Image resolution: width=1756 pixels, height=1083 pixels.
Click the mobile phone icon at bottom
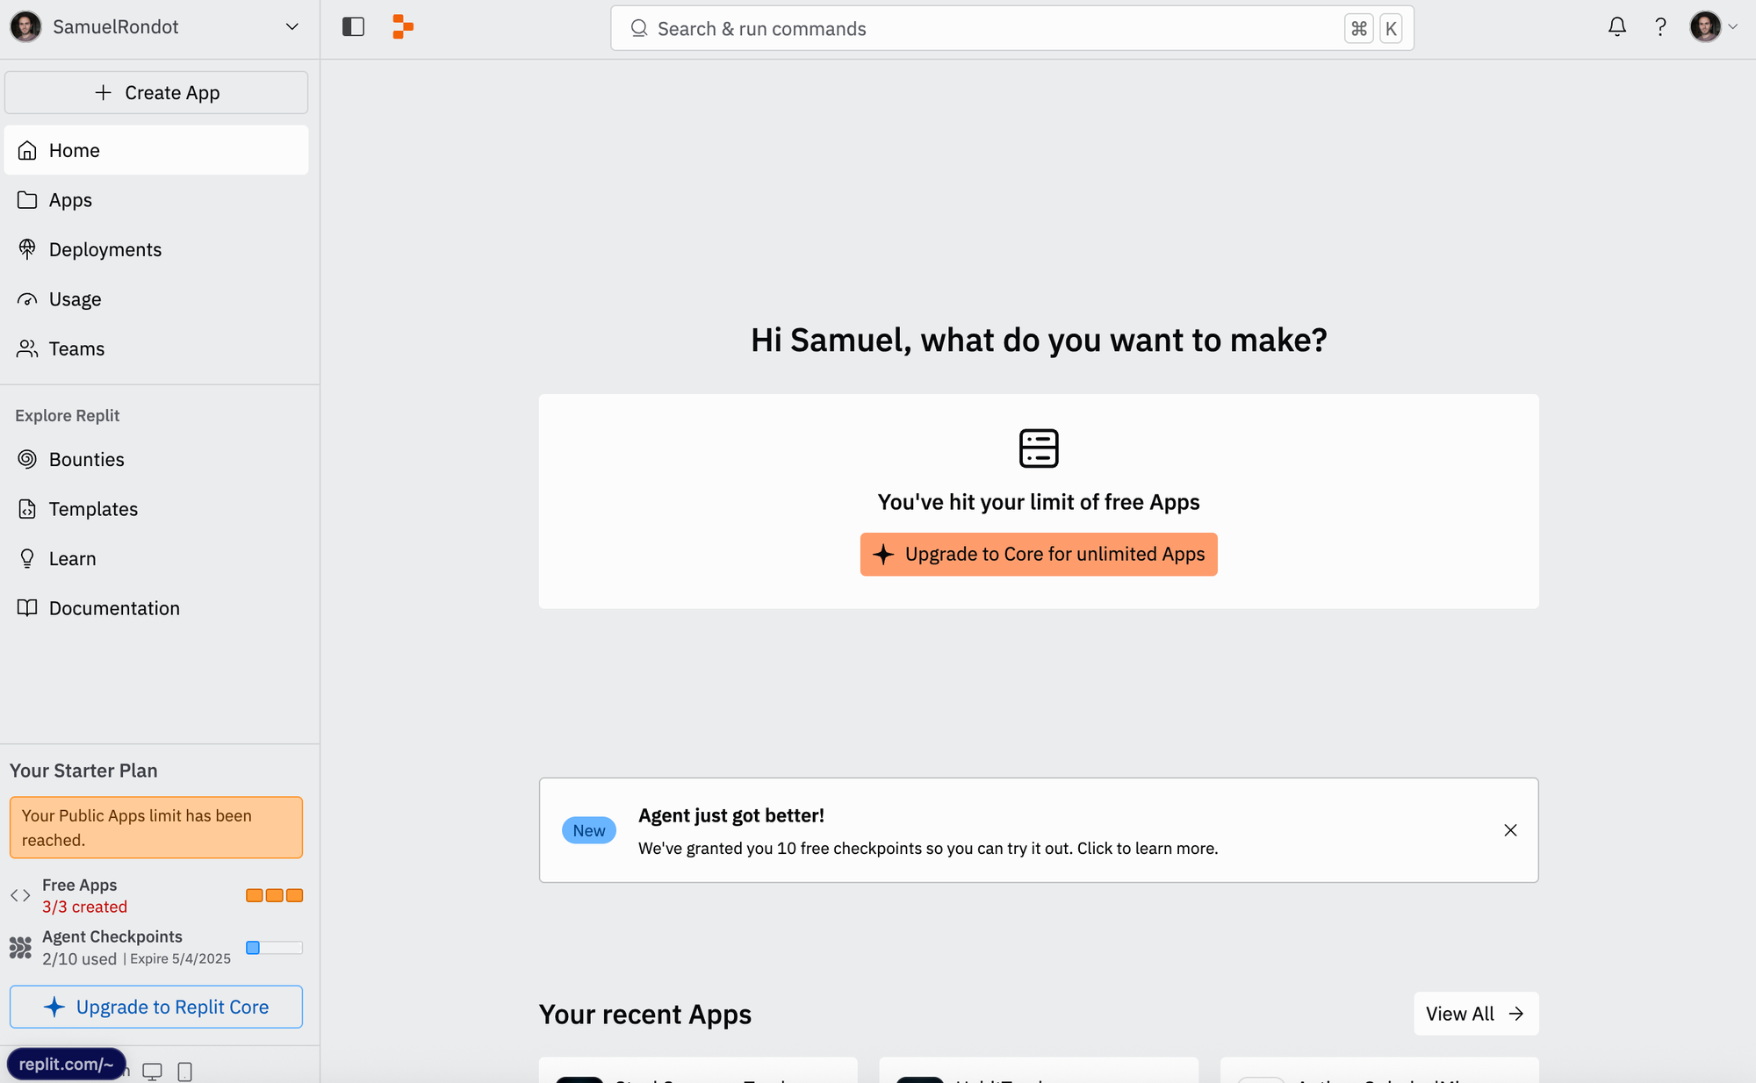(x=184, y=1071)
